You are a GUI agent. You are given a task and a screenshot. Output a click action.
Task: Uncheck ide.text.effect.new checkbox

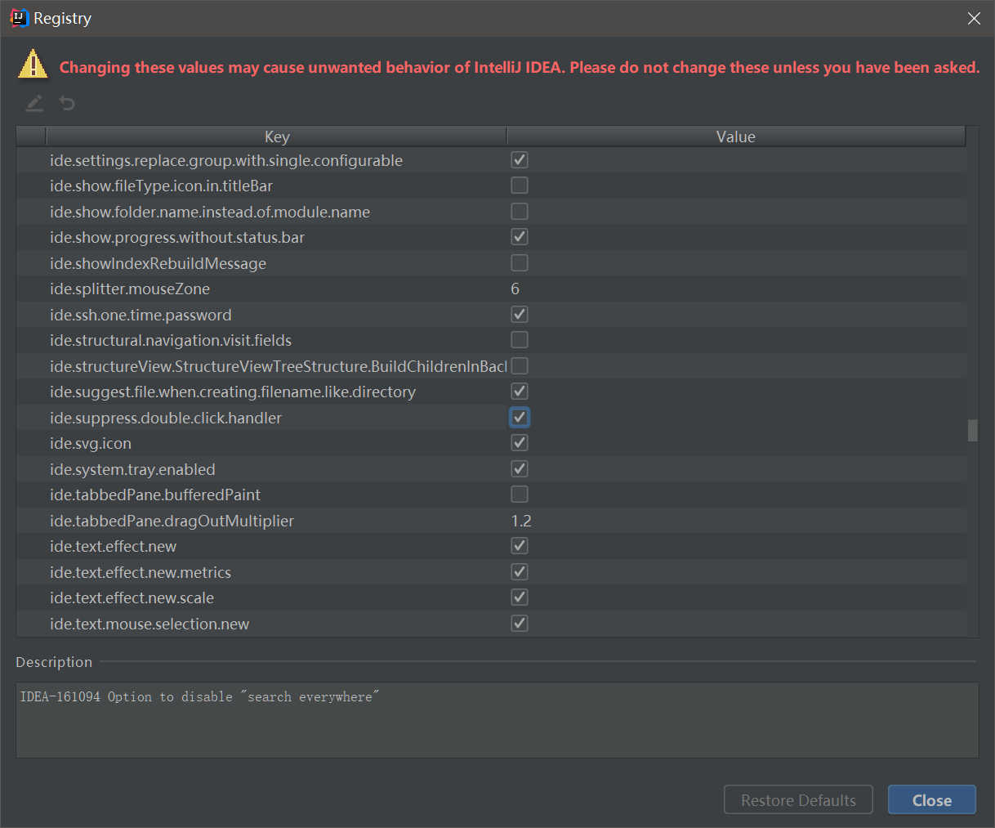520,546
